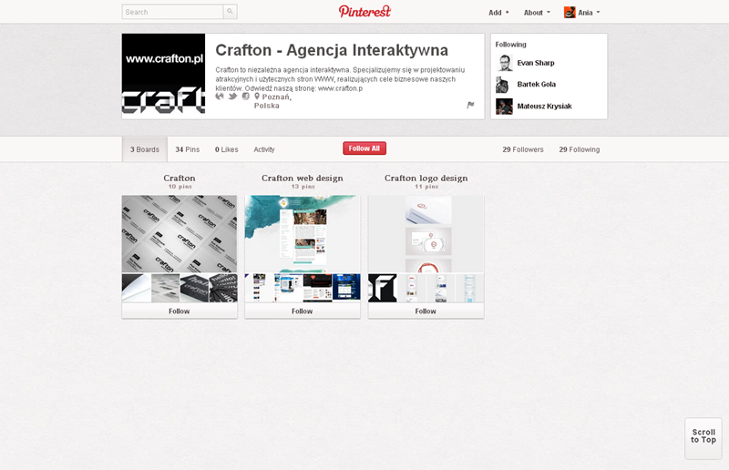Follow the Crafton web design board
The height and width of the screenshot is (470, 729).
303,311
